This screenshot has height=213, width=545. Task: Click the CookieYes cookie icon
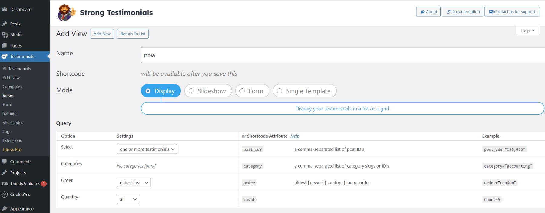(5, 195)
